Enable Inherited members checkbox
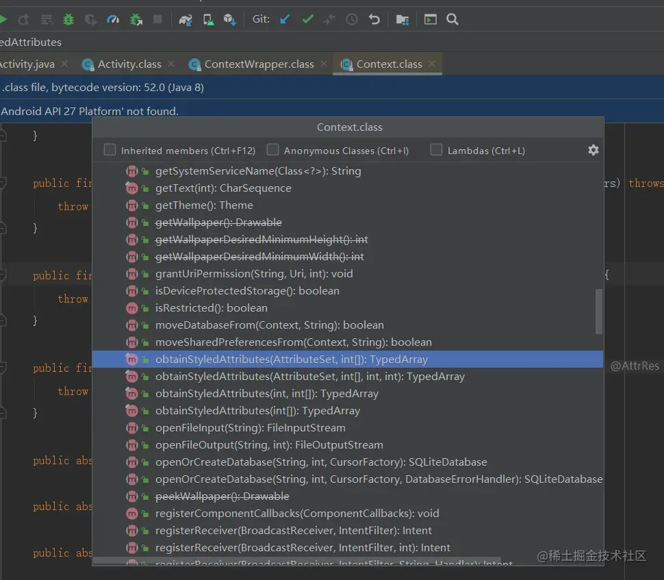 click(110, 150)
